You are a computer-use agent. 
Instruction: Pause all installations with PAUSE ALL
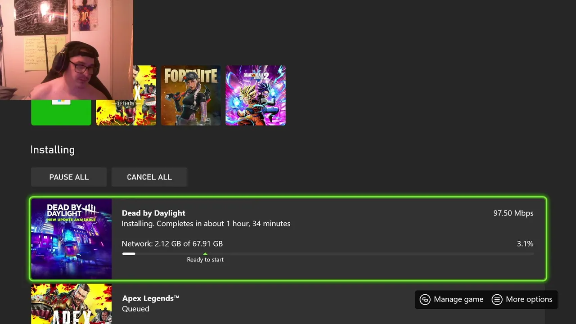coord(69,177)
